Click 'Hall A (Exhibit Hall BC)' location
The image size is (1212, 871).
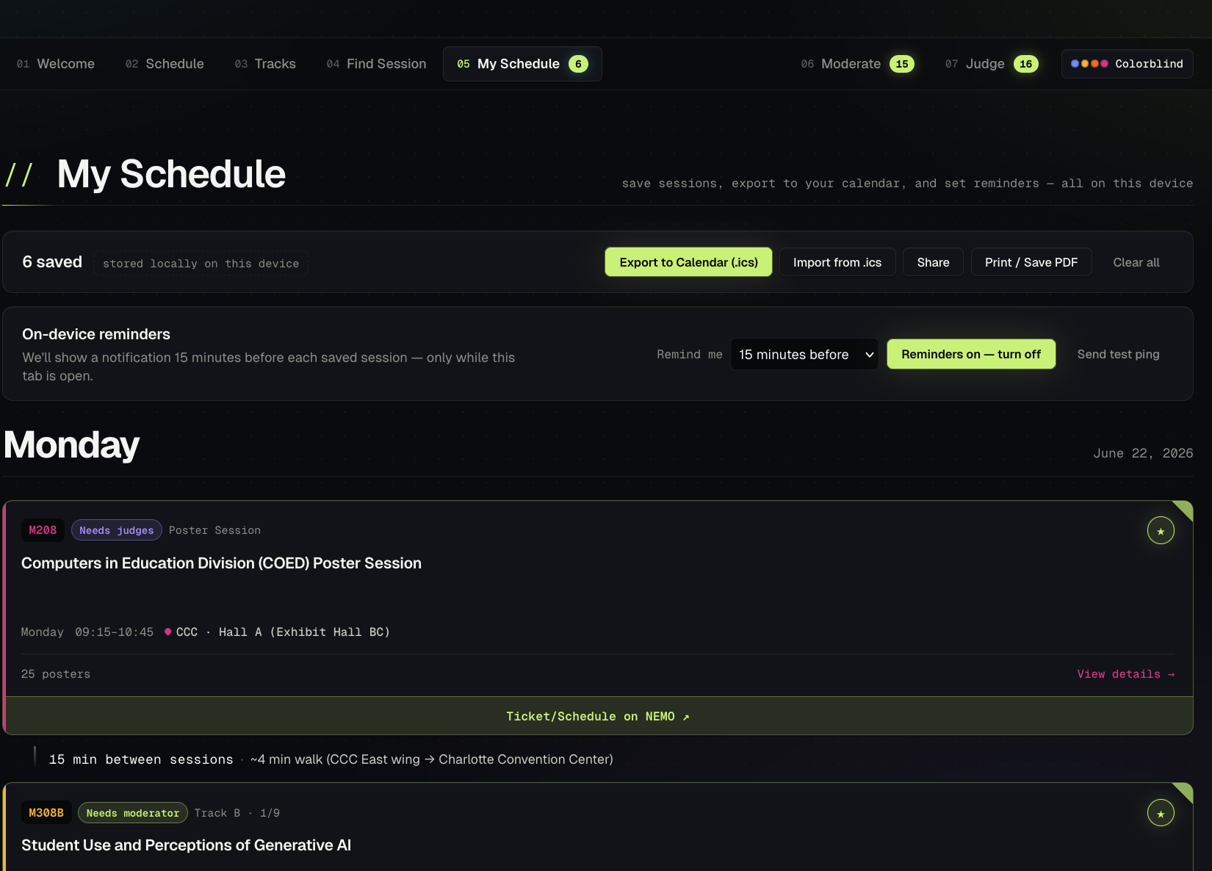click(304, 632)
